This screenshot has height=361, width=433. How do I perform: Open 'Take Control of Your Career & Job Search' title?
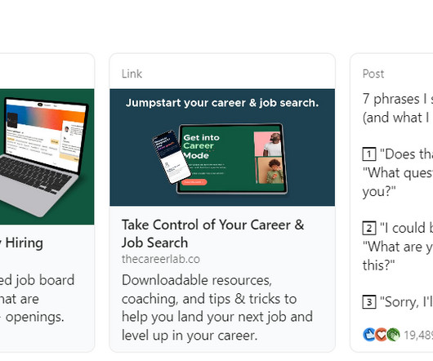212,234
